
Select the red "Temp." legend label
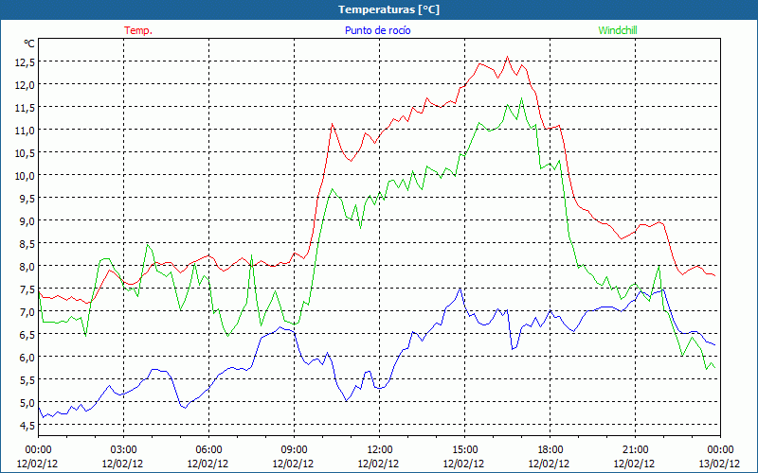[x=138, y=30]
